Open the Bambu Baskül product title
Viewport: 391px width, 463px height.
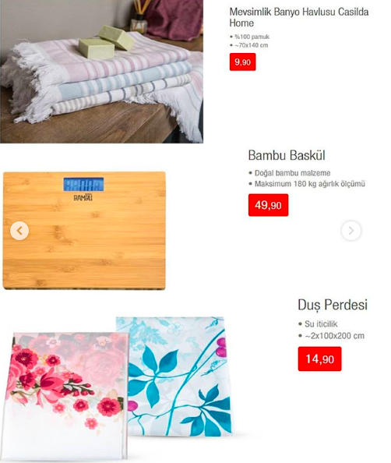tap(287, 155)
